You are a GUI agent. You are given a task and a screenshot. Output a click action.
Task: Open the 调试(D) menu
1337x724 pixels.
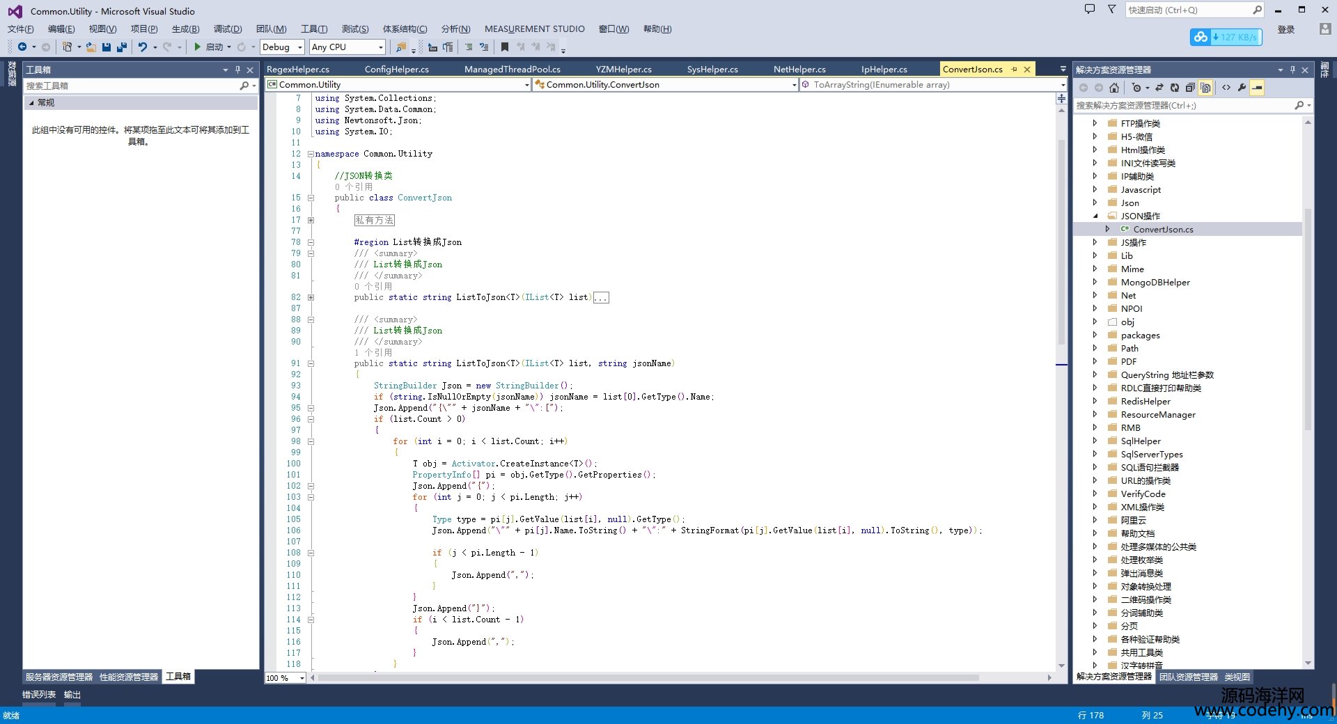(x=228, y=29)
